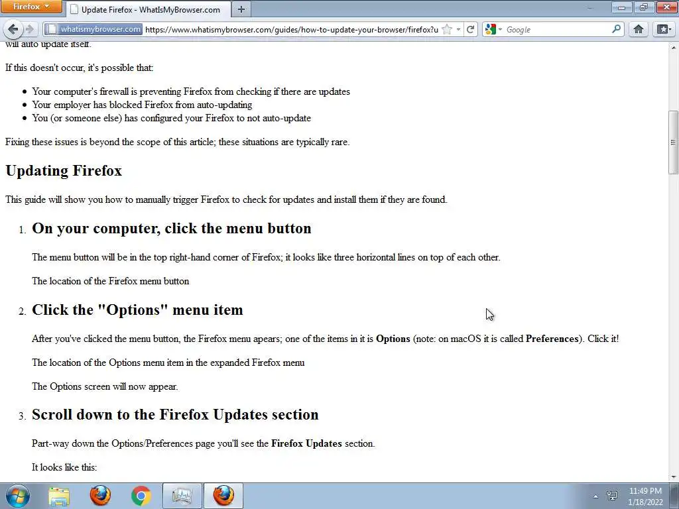Switch to the system monitor taskbar window
Screen dimensions: 679x509
(182, 496)
